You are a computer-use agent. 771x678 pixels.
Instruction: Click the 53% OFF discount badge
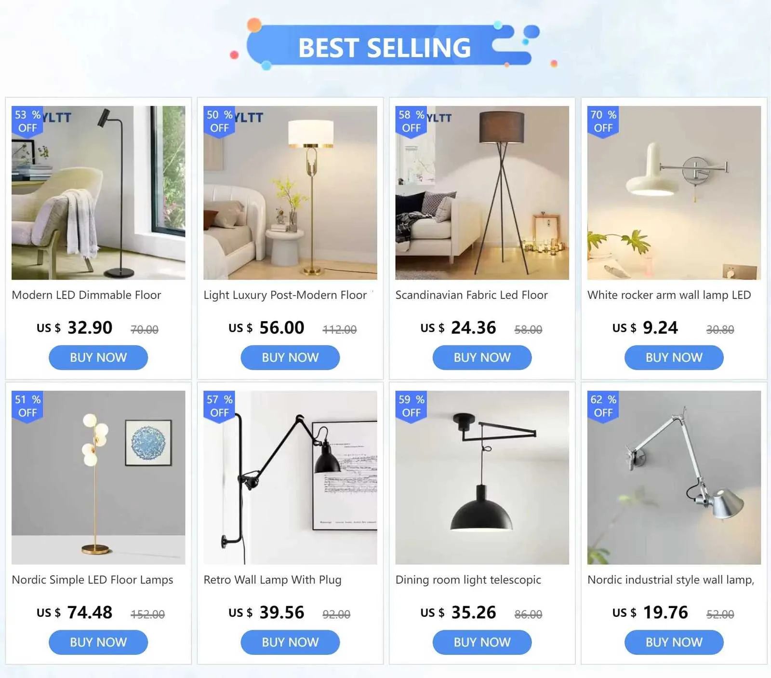click(x=27, y=122)
